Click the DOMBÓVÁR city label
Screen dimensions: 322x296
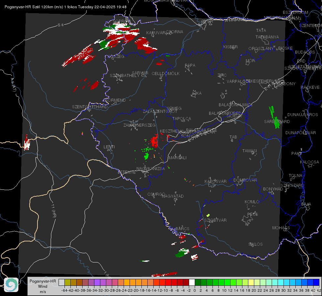tap(245, 180)
